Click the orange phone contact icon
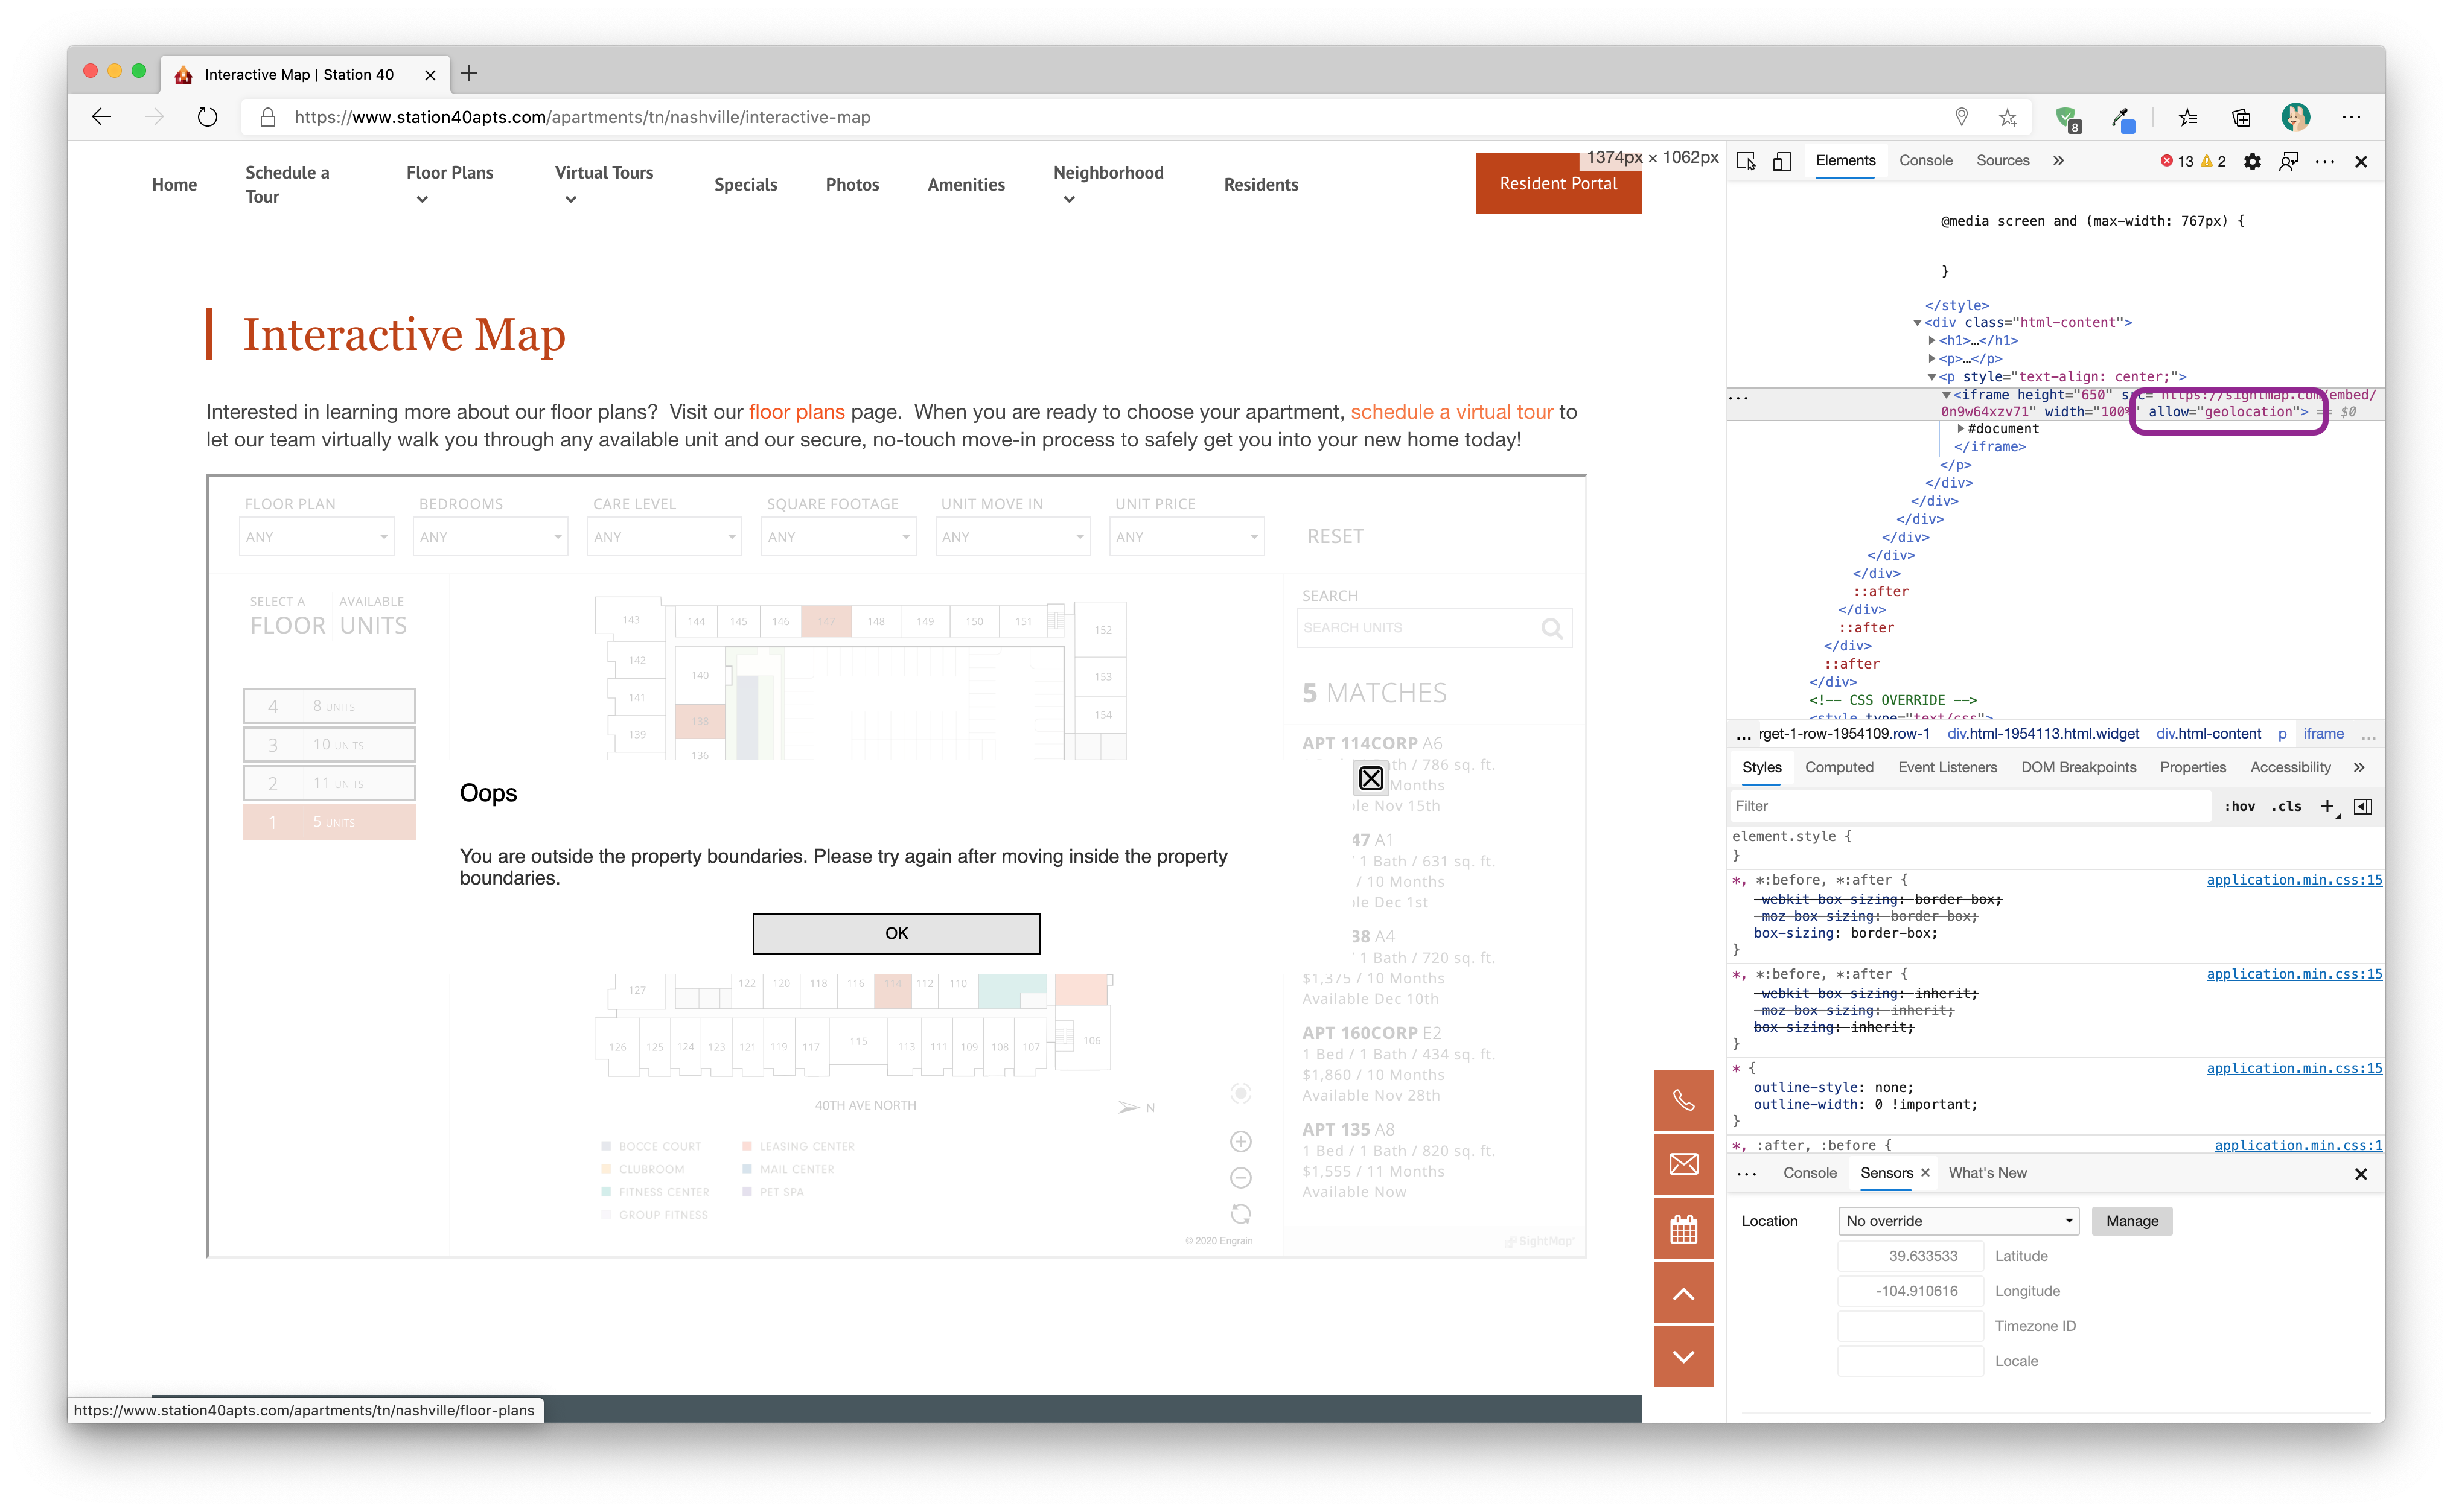Image resolution: width=2453 pixels, height=1512 pixels. [1683, 1100]
